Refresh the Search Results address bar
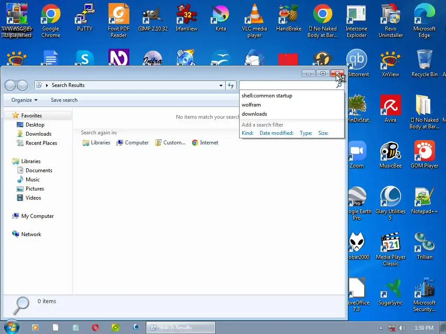 [231, 85]
